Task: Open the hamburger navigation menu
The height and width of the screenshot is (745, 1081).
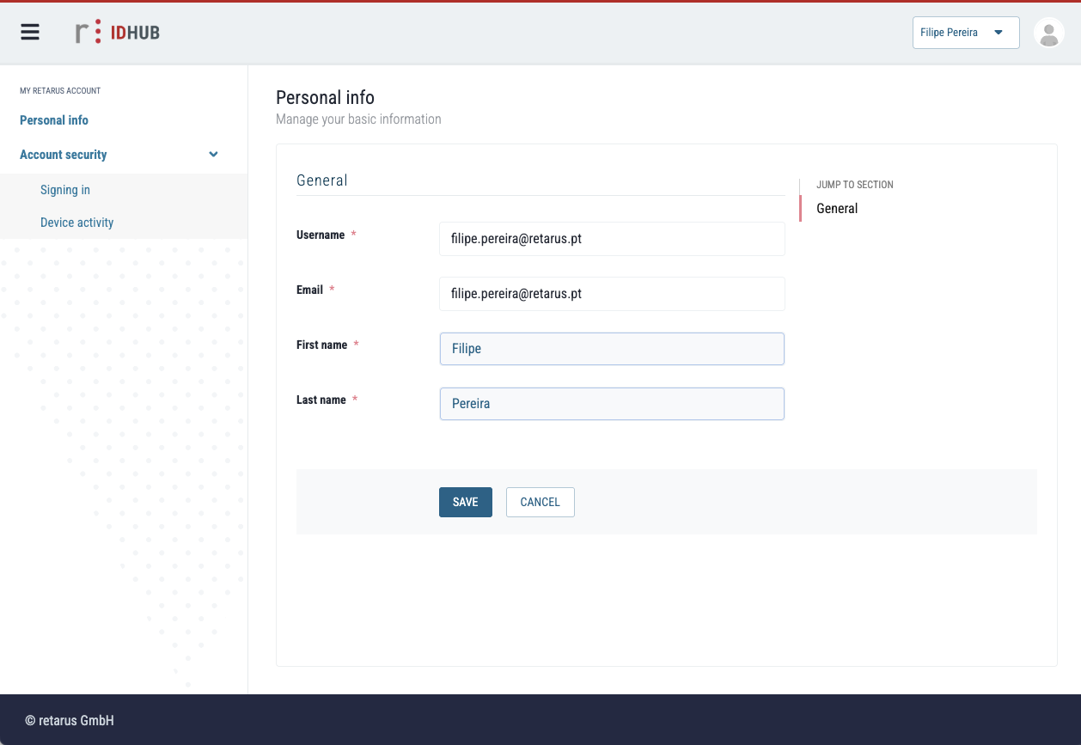Action: (x=30, y=33)
